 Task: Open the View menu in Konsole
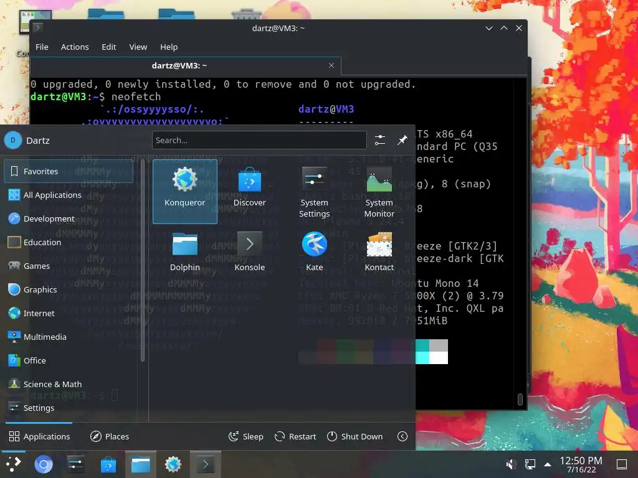pyautogui.click(x=138, y=47)
